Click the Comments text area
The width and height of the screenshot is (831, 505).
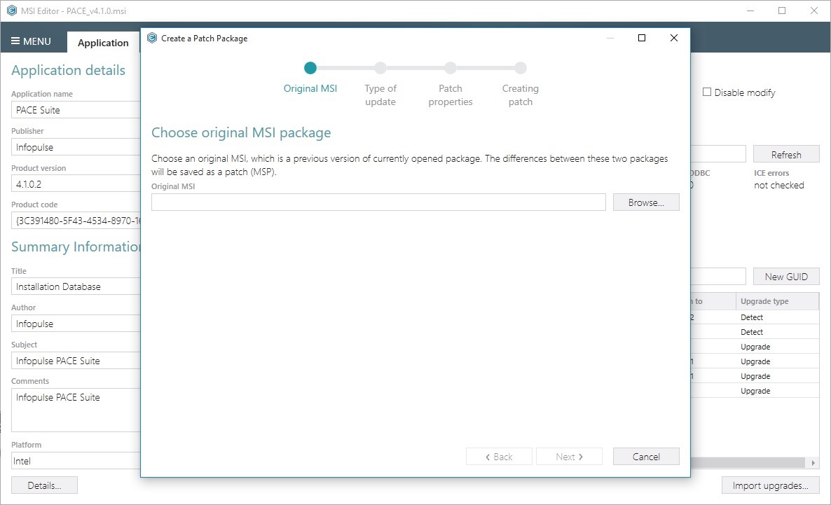(x=76, y=410)
